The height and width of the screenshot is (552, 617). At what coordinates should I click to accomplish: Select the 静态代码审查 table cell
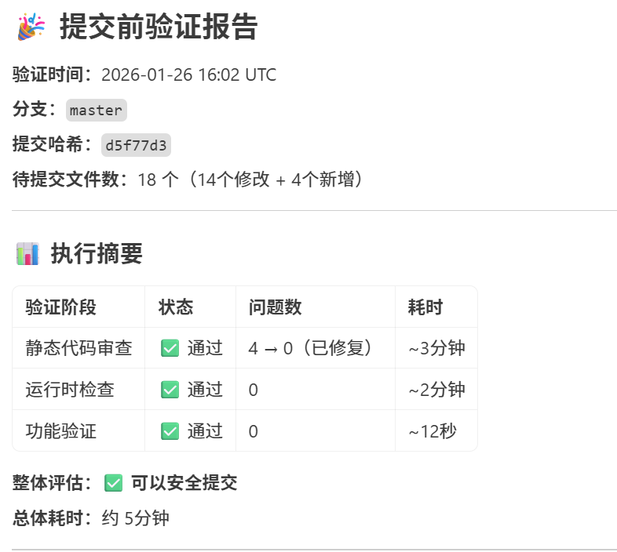pos(78,348)
